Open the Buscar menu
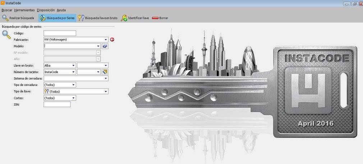Image resolution: width=363 pixels, height=164 pixels. click(x=7, y=10)
